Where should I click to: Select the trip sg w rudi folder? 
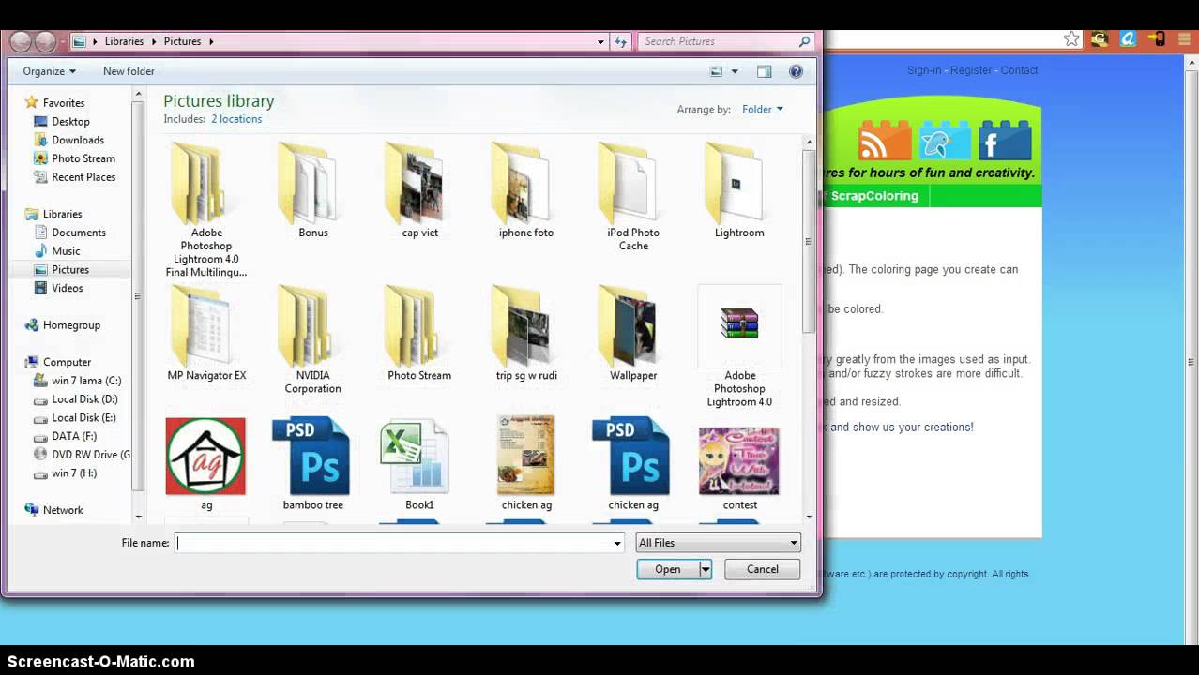[525, 333]
